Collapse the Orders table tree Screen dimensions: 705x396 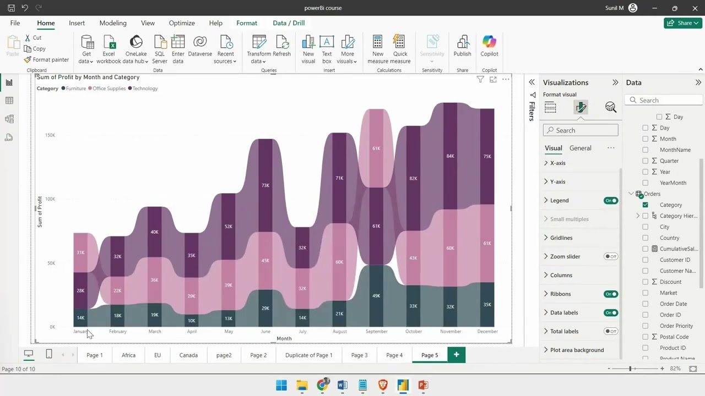631,194
